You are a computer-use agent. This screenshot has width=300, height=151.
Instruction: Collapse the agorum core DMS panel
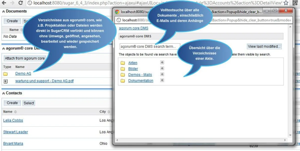pos(3,48)
